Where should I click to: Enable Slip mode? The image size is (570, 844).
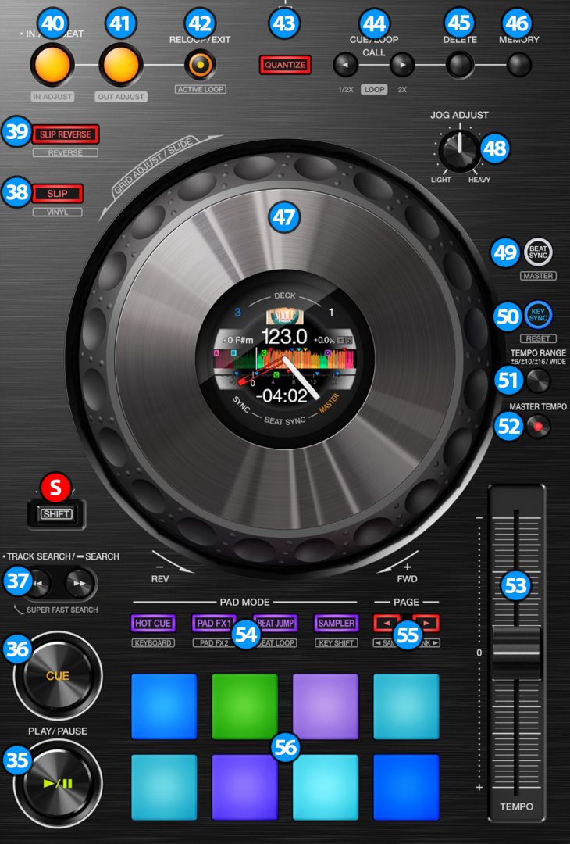click(57, 193)
